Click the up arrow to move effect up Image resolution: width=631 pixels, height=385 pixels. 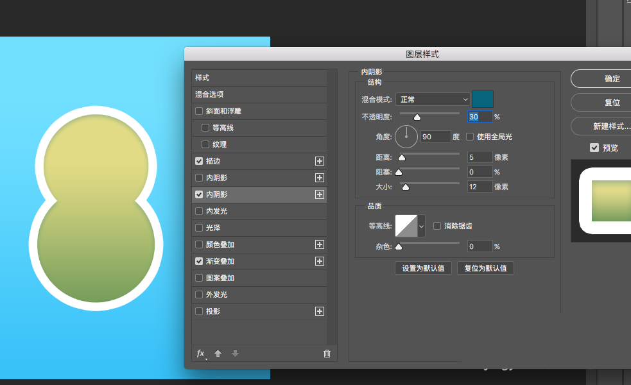[218, 353]
